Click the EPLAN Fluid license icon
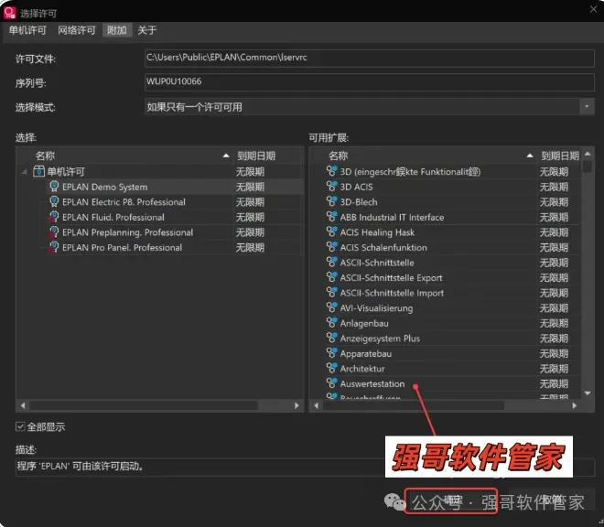 pyautogui.click(x=54, y=217)
